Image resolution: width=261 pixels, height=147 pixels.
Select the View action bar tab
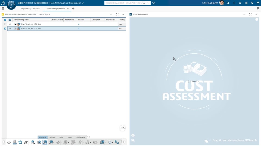coord(61,137)
